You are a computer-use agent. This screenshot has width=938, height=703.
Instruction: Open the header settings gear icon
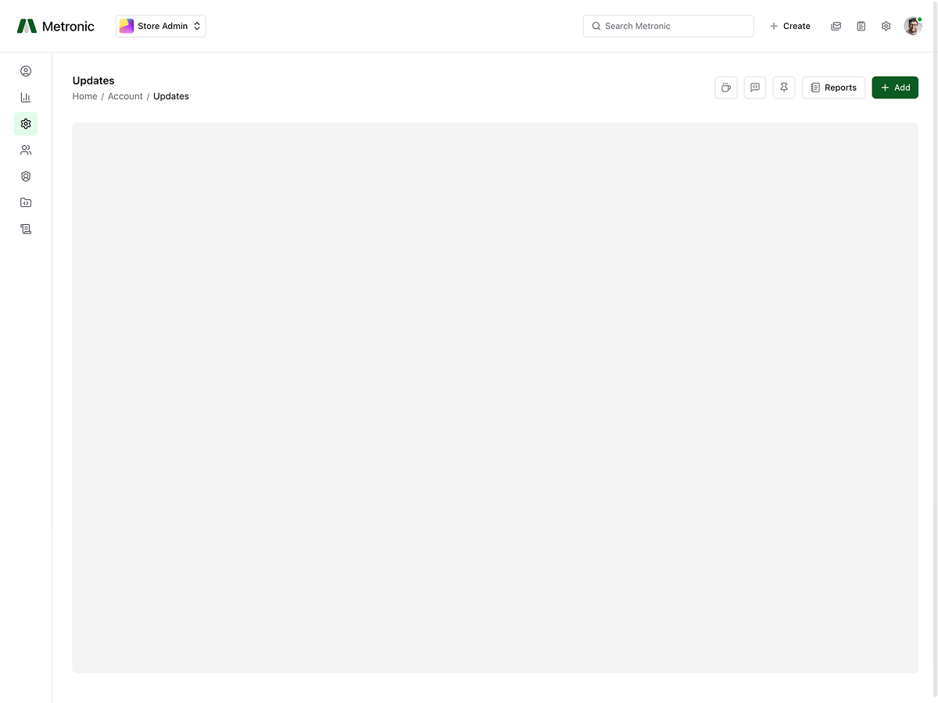[x=886, y=26]
